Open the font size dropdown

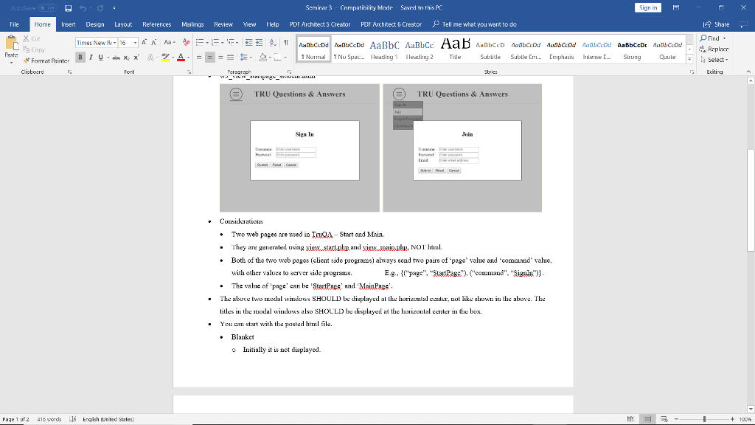[135, 44]
